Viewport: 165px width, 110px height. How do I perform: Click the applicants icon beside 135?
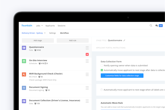point(35,103)
